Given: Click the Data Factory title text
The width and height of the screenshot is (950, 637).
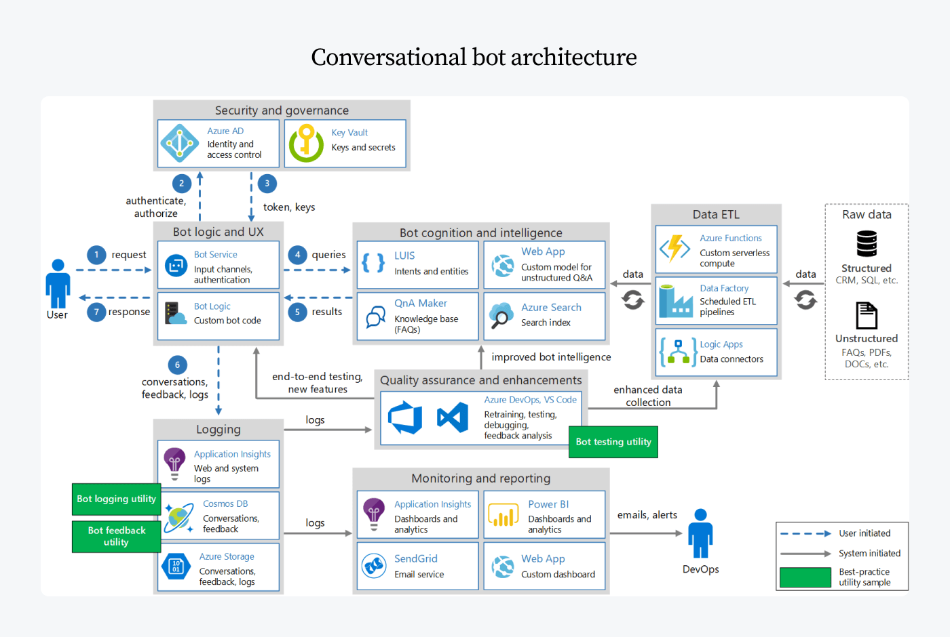Looking at the screenshot, I should point(724,289).
